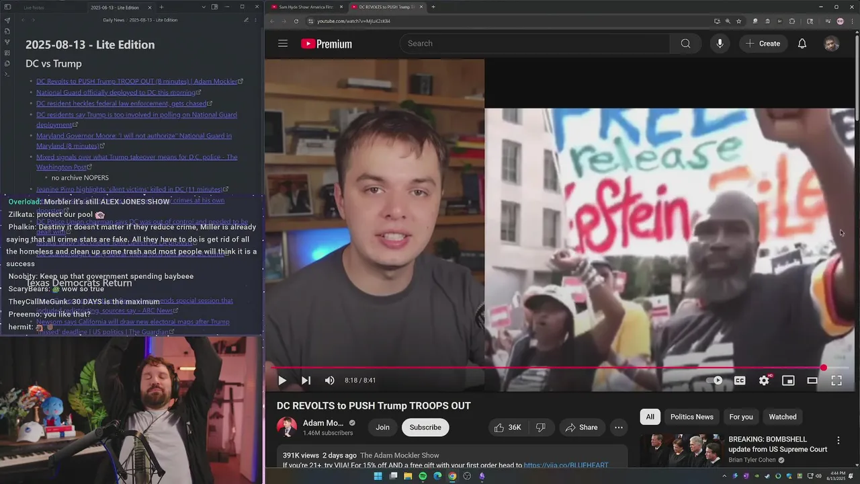Screen dimensions: 860x484
Task: Open Spotify from the taskbar
Action: (423, 476)
